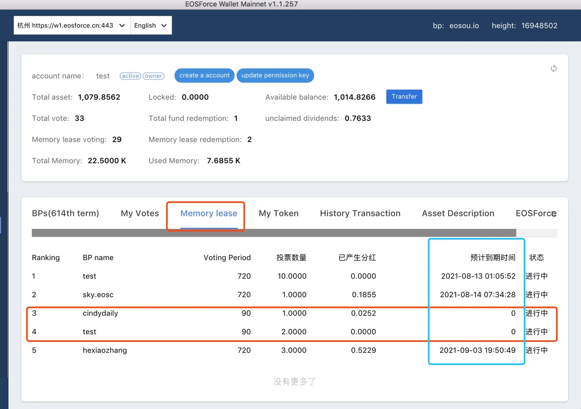Select the sky.eosc BP name
The image size is (581, 409).
click(x=98, y=294)
